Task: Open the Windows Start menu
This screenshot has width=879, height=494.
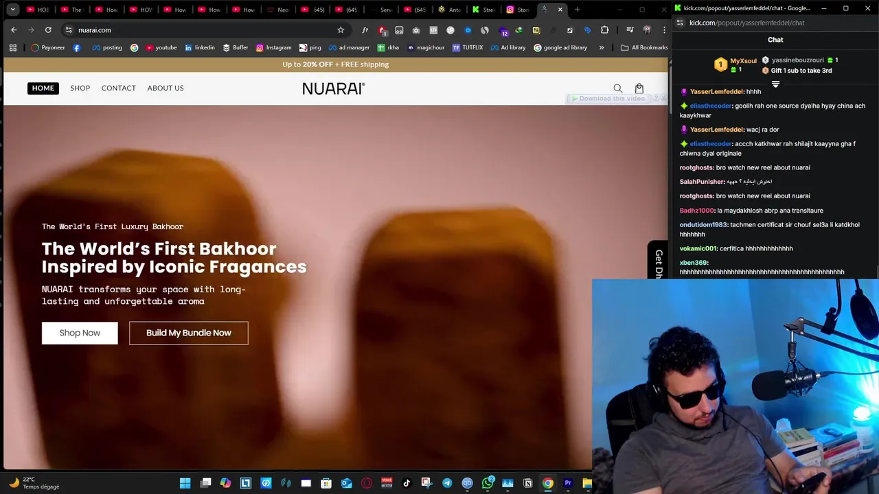Action: tap(185, 483)
